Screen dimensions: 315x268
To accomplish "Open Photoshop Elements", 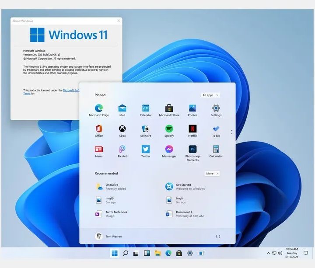I will [192, 153].
